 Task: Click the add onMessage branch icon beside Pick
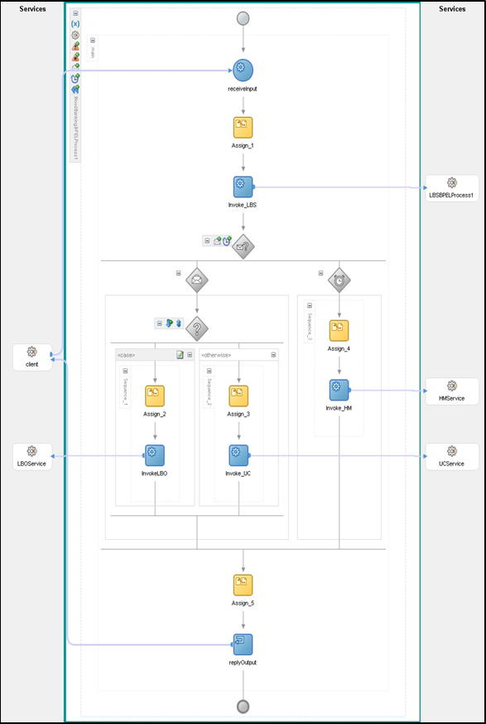coord(217,241)
